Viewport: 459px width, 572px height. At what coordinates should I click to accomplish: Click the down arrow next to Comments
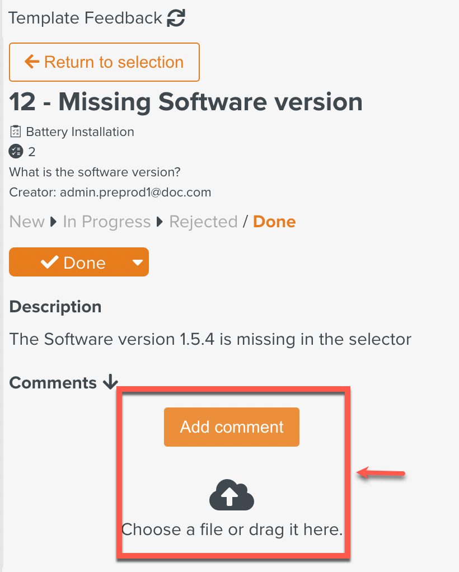pyautogui.click(x=110, y=383)
